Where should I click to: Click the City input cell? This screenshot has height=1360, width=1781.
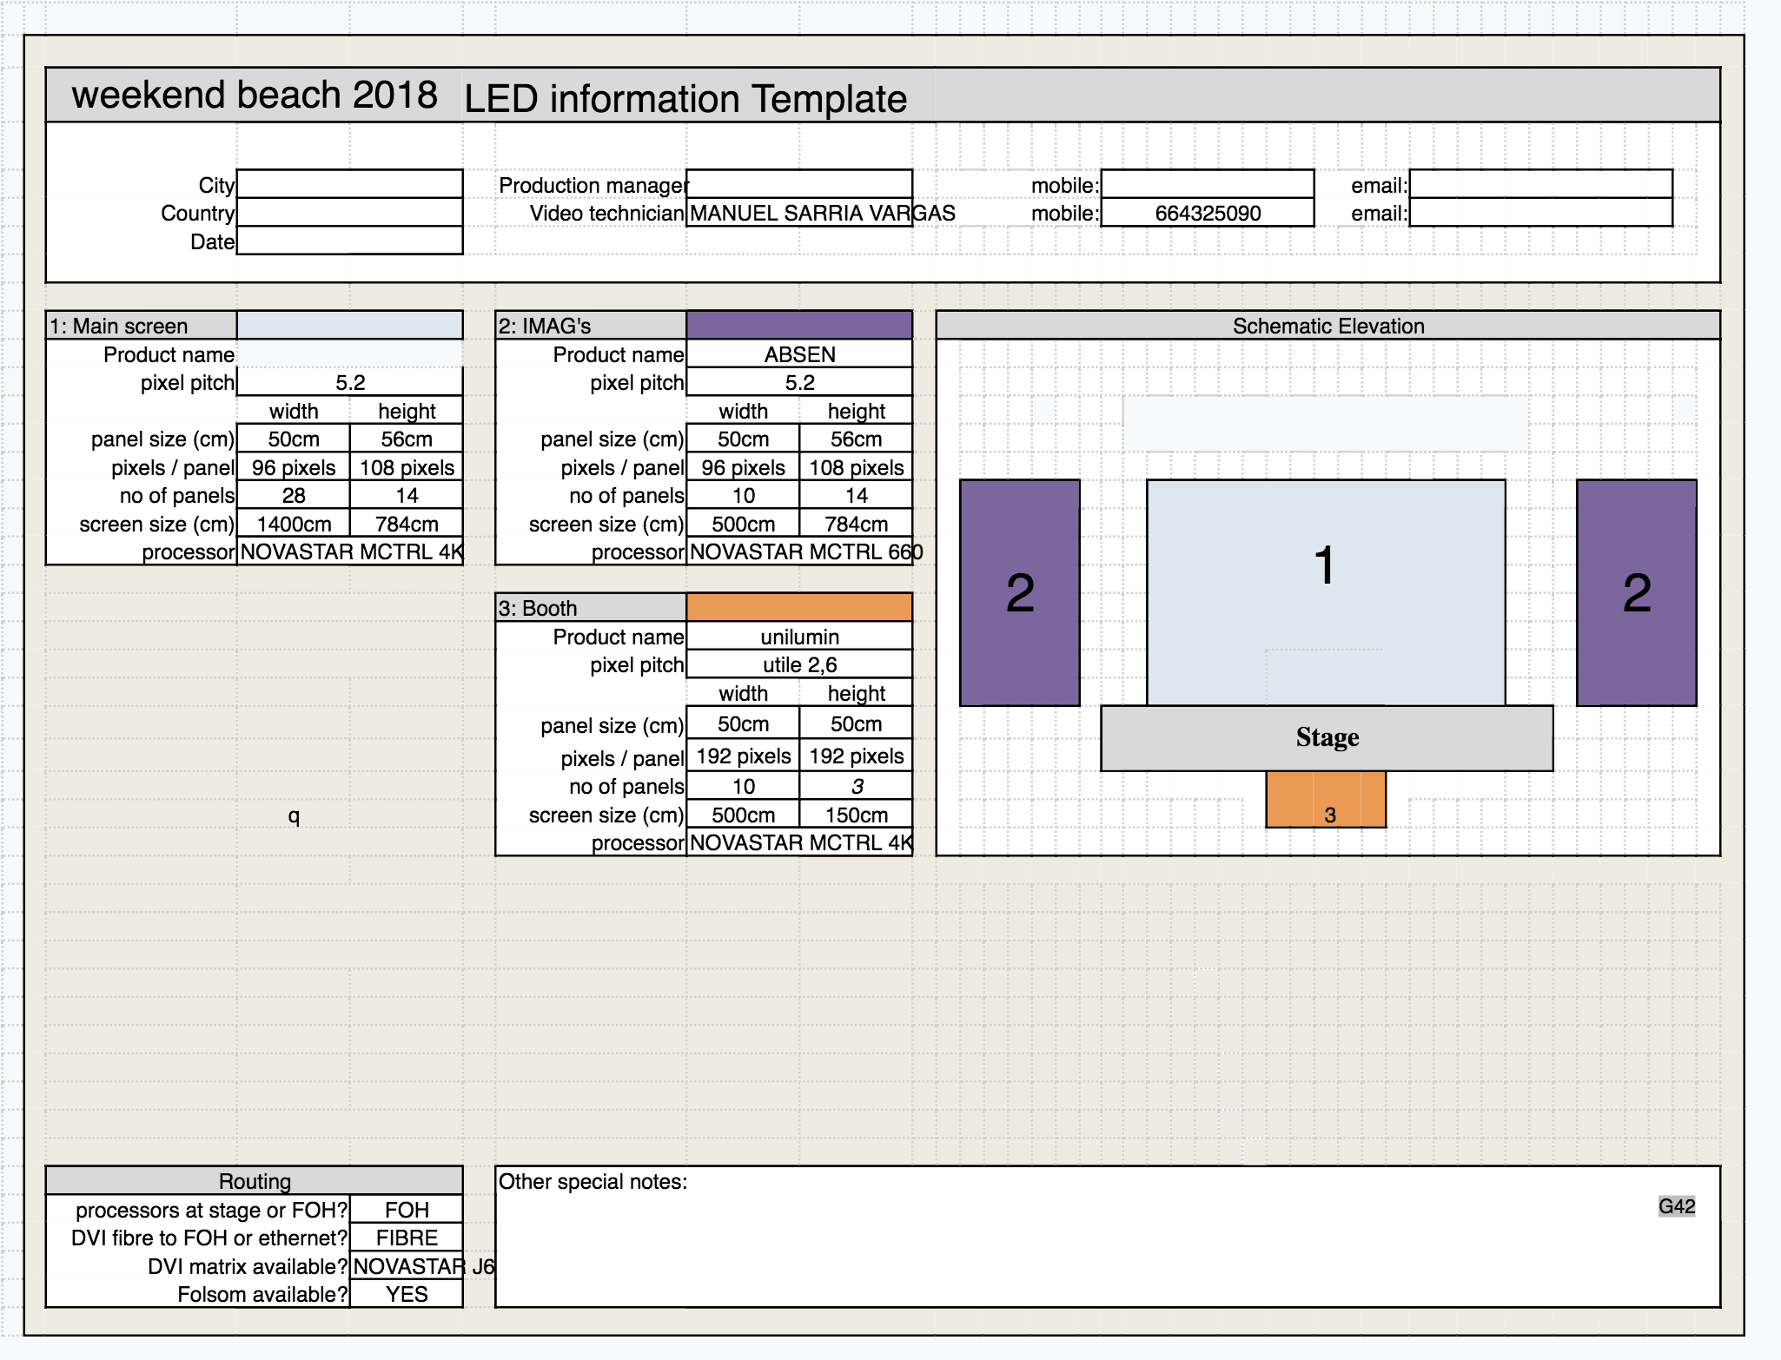click(x=349, y=184)
